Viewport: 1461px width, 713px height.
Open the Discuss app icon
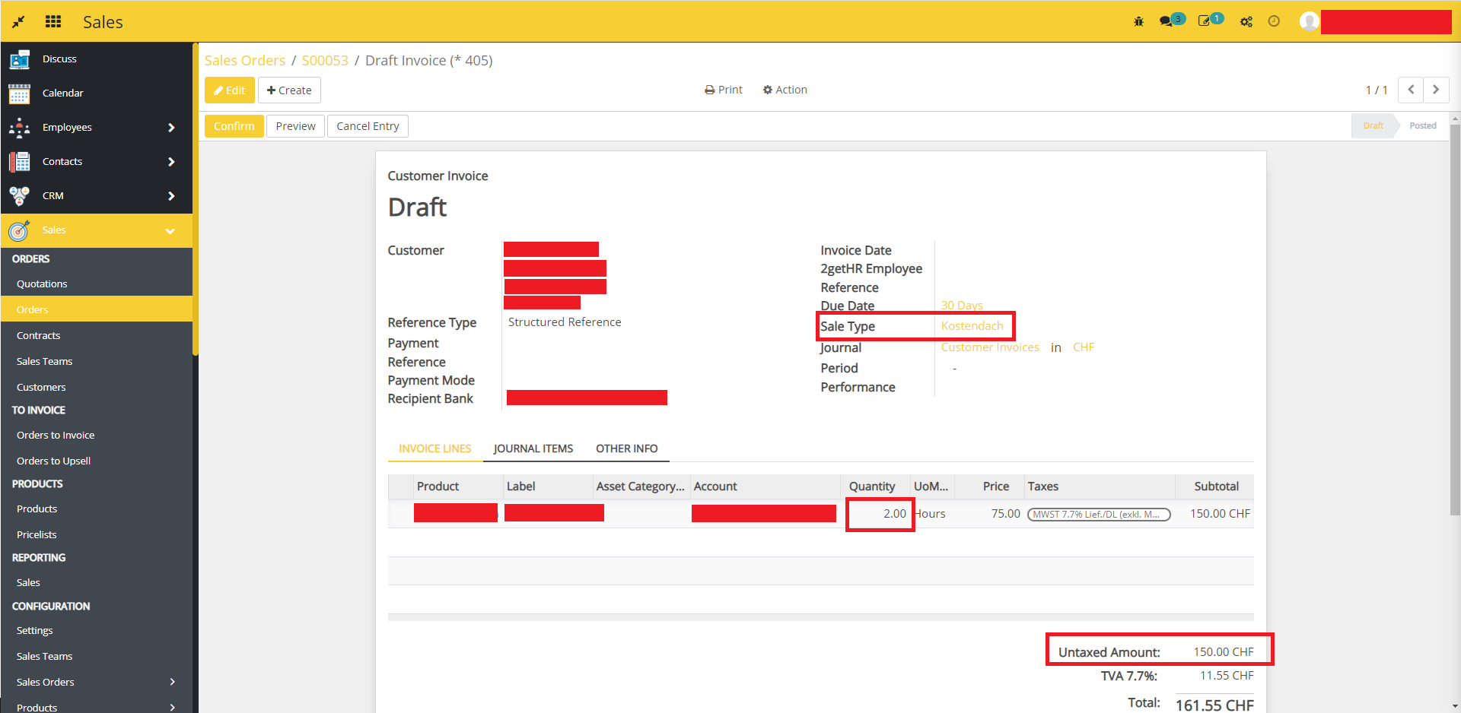click(x=19, y=59)
